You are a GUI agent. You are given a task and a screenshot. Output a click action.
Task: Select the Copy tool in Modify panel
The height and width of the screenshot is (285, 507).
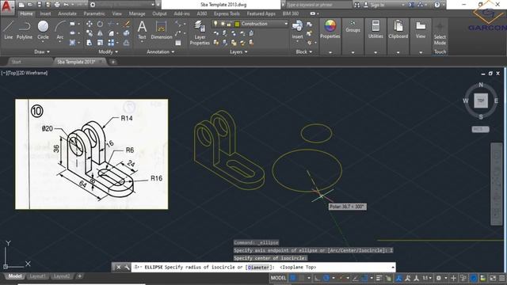(x=90, y=33)
